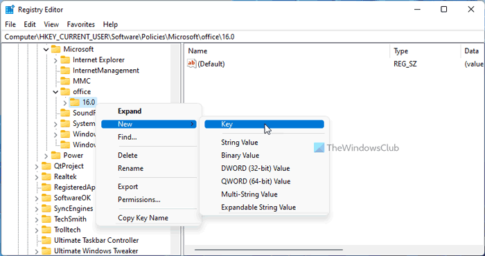Click the Ultimate Taskbar Controller folder icon
Viewport: 485px width, 256px height.
click(x=46, y=240)
